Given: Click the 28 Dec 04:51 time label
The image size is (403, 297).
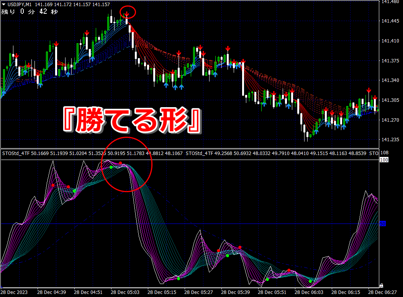Looking at the screenshot, I should pos(88,292).
